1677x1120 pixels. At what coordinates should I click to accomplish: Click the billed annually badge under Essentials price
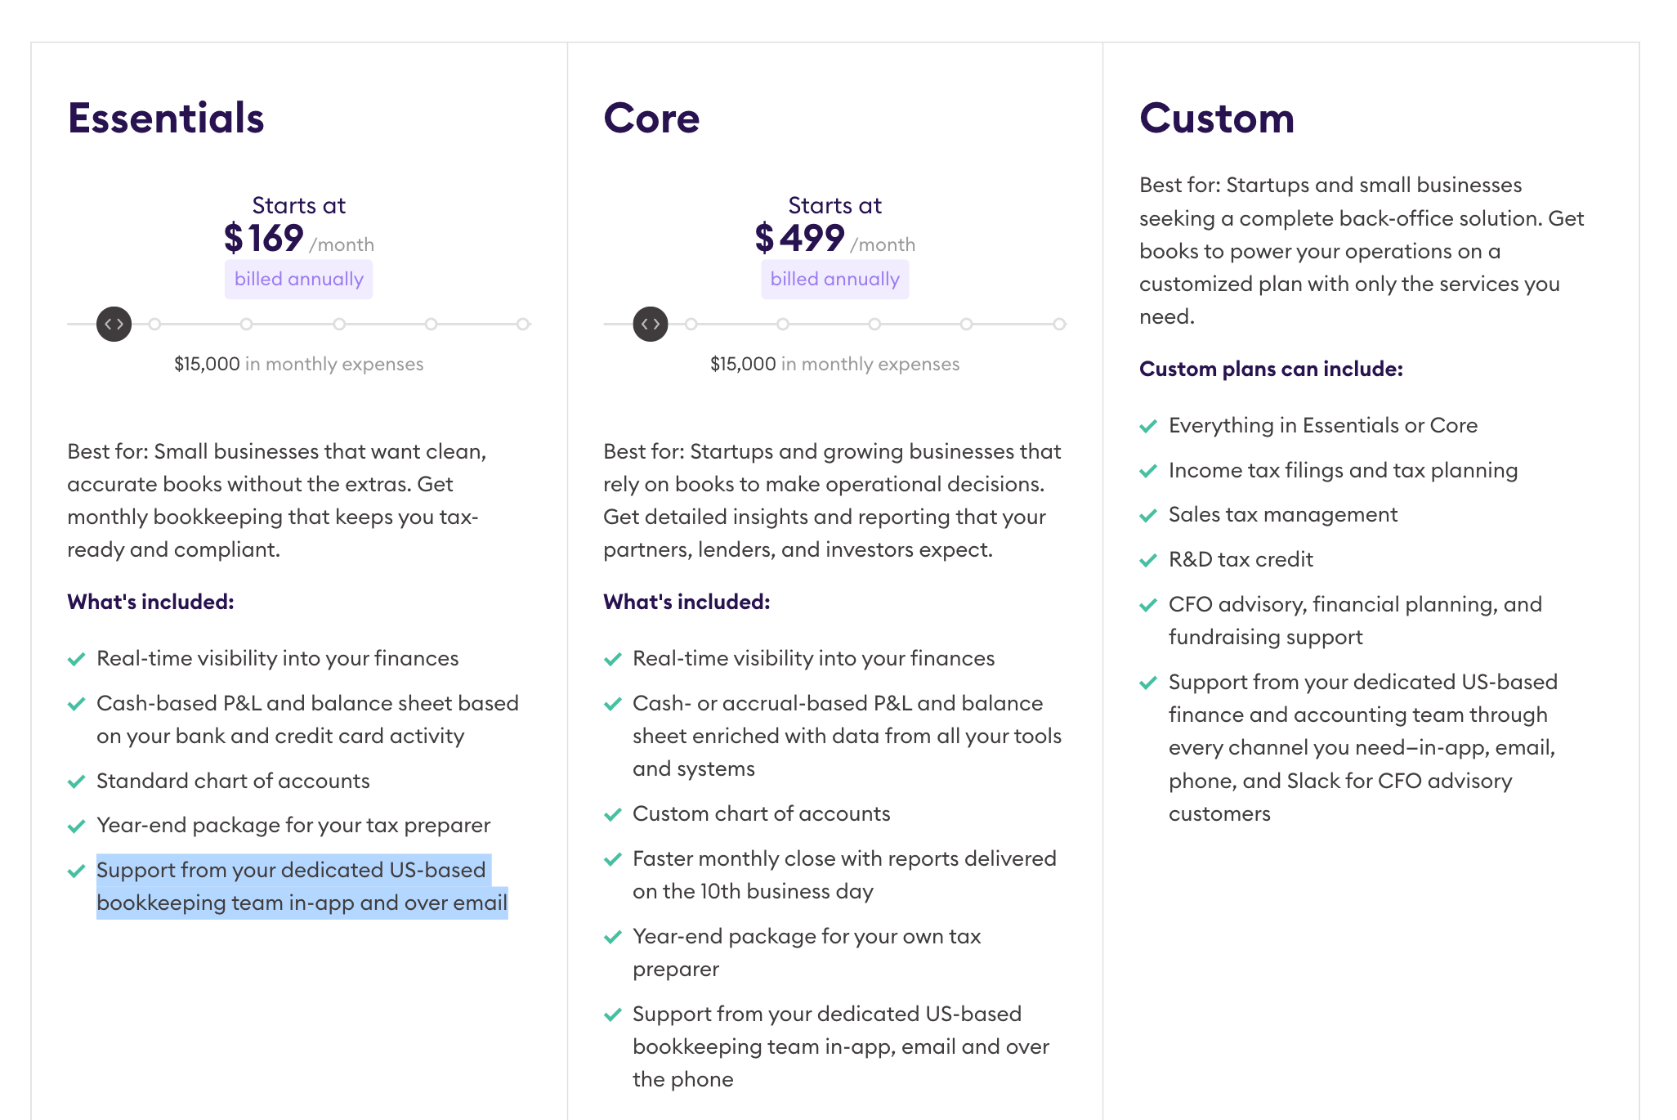(299, 280)
